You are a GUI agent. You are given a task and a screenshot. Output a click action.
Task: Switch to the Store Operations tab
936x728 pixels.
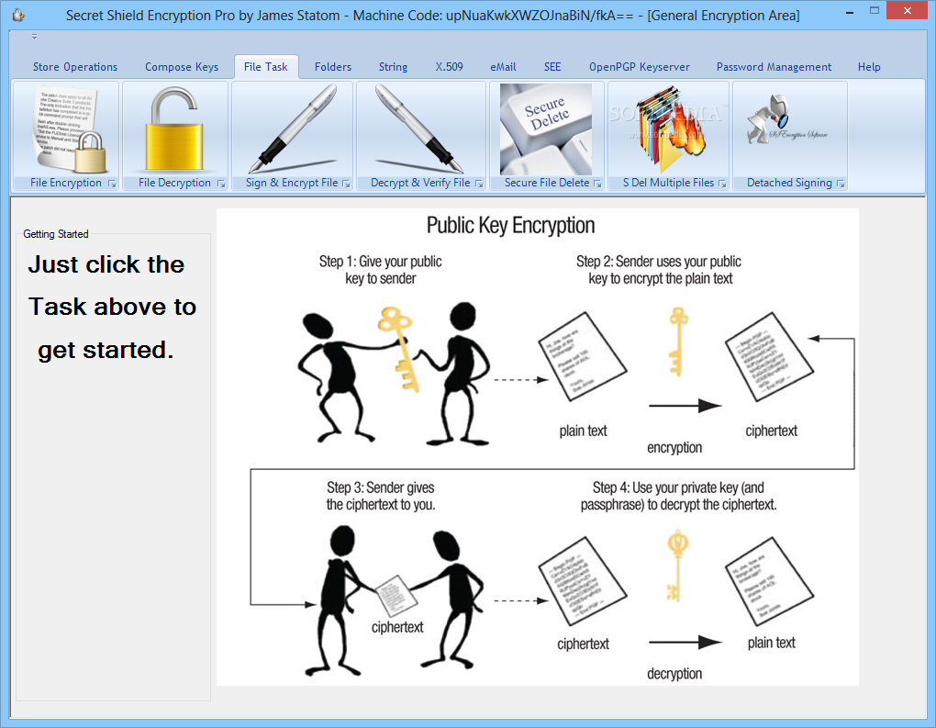point(75,67)
